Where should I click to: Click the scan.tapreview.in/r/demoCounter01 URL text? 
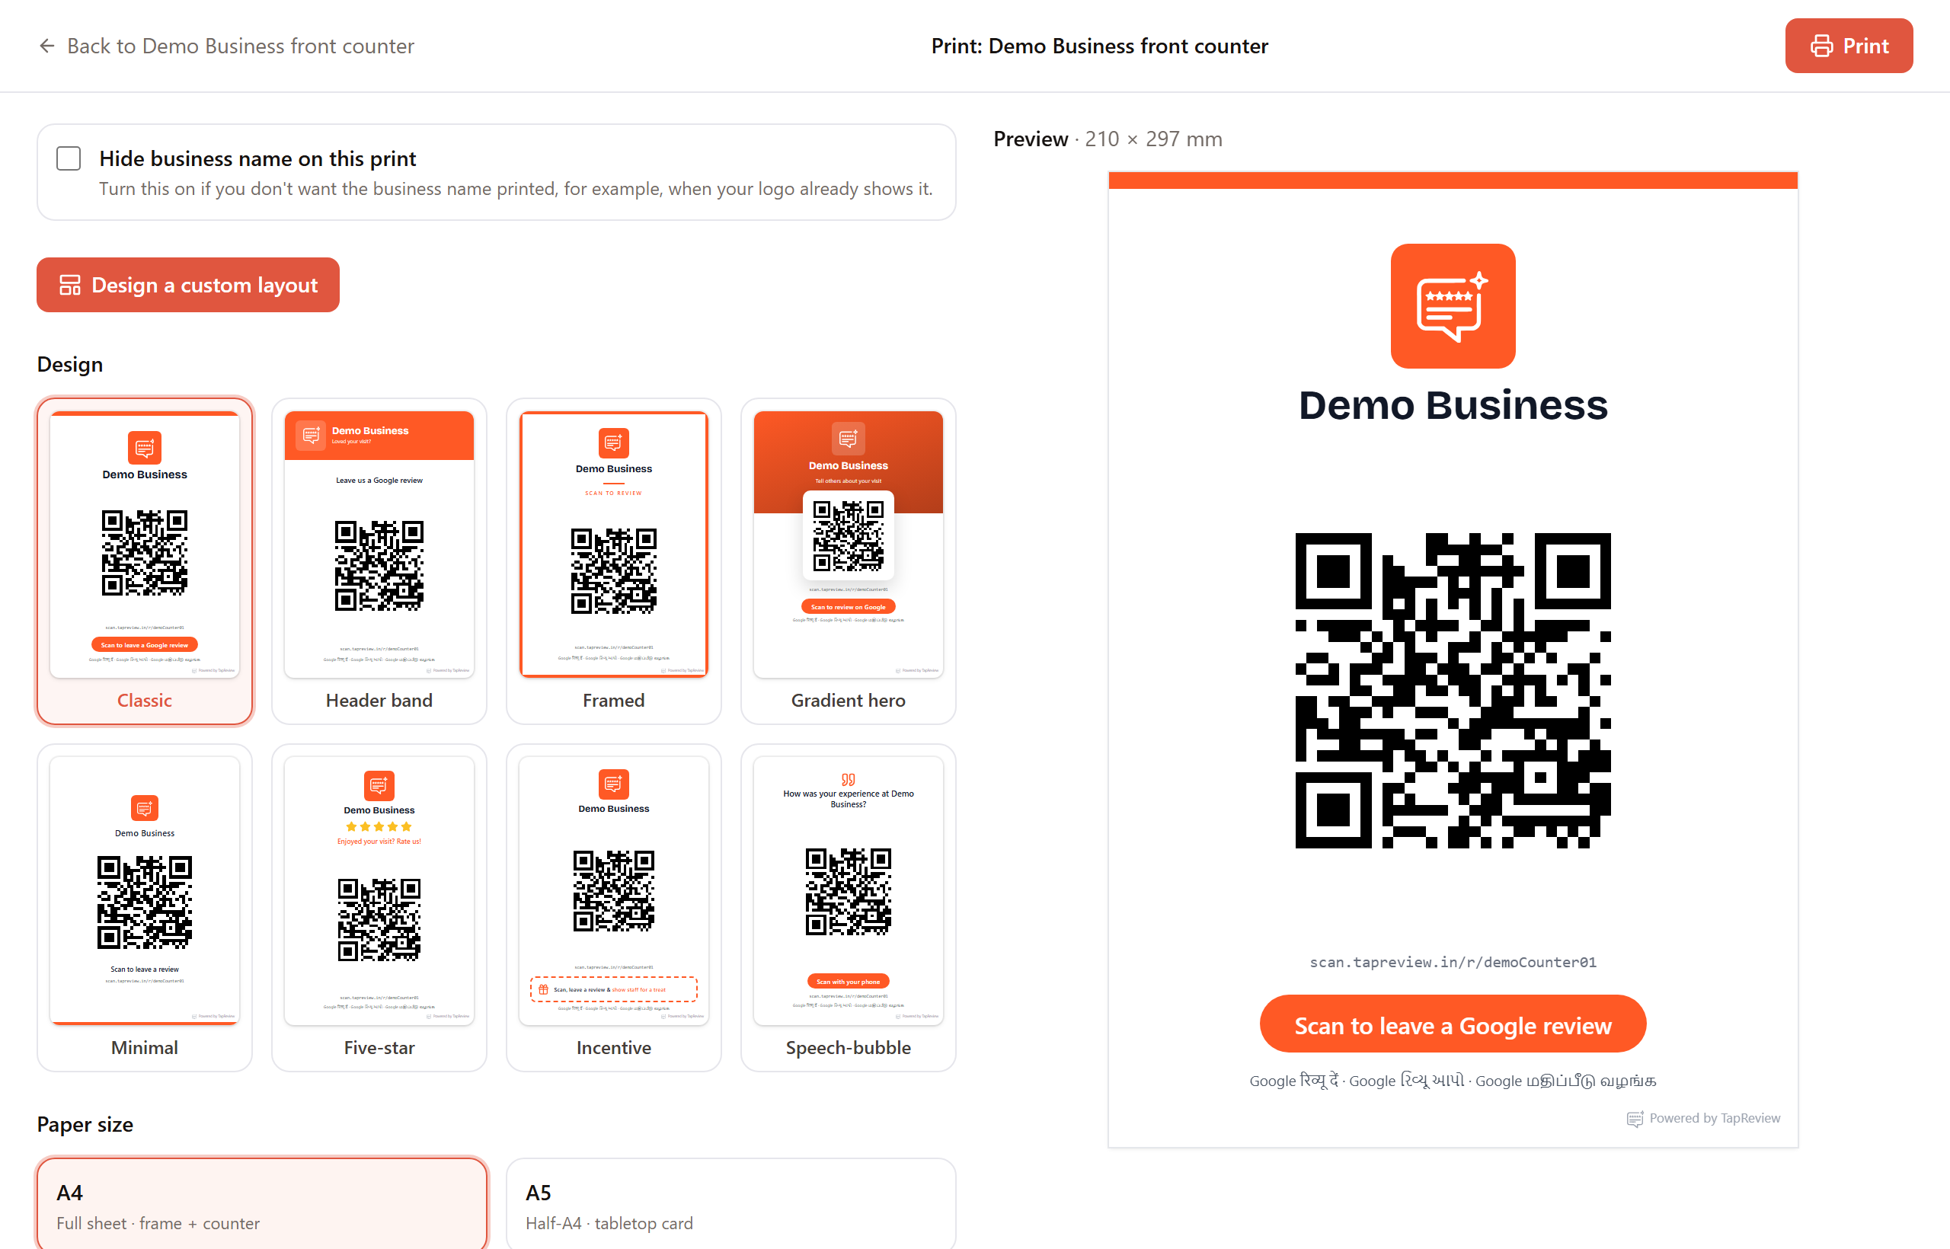point(1453,962)
